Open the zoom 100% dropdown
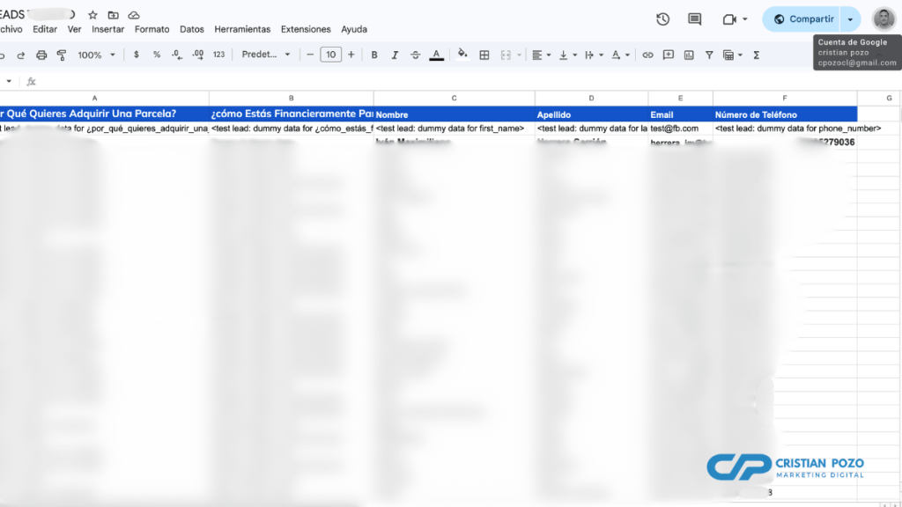The height and width of the screenshot is (507, 902). click(x=96, y=55)
